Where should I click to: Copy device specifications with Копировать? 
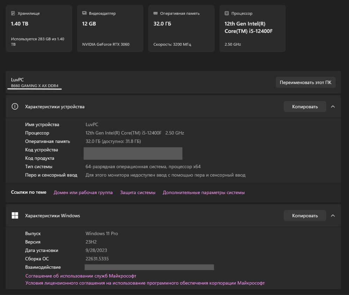tap(305, 107)
